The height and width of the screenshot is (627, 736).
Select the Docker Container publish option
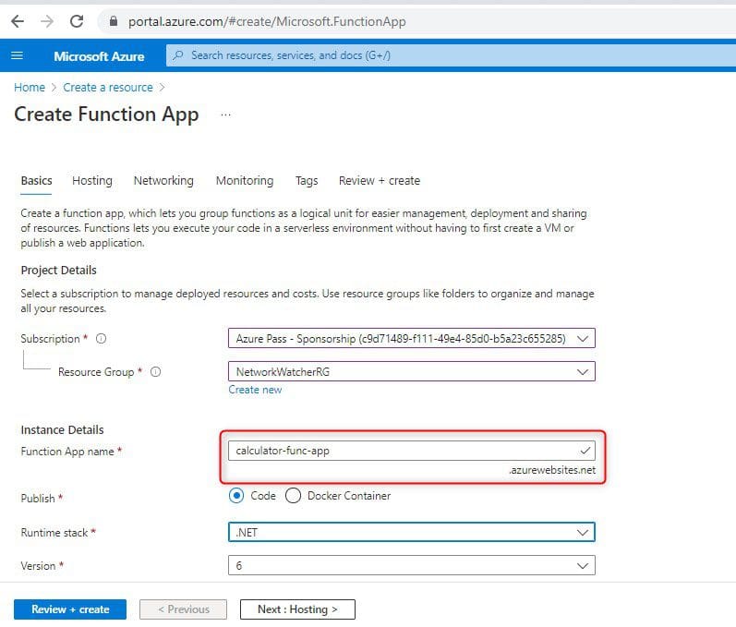pos(293,496)
